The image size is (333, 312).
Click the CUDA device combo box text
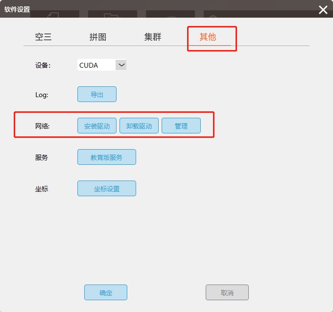tap(89, 65)
